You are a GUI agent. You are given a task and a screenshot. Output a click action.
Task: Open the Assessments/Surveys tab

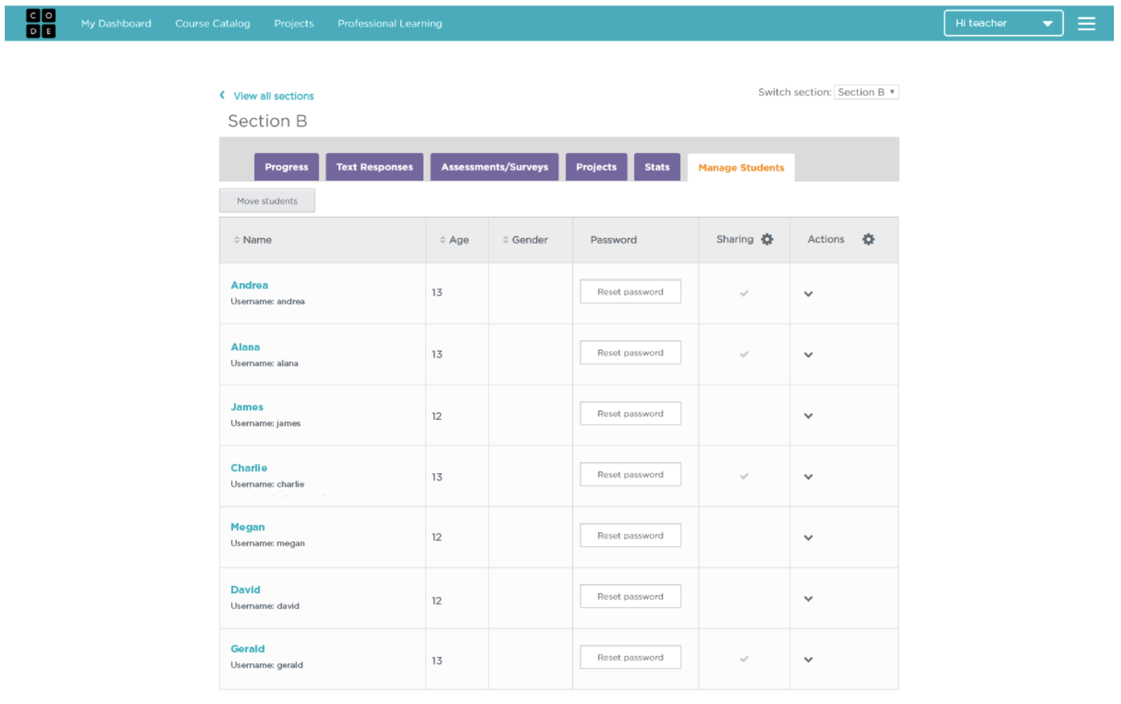coord(494,167)
